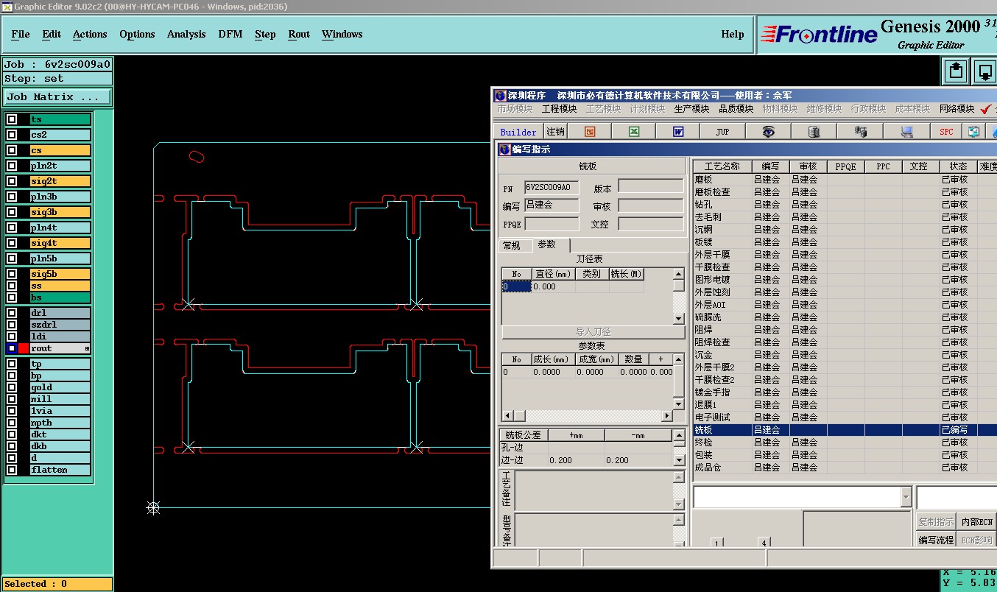Click the eye preview icon in toolbar
Image resolution: width=997 pixels, height=592 pixels.
[x=768, y=132]
